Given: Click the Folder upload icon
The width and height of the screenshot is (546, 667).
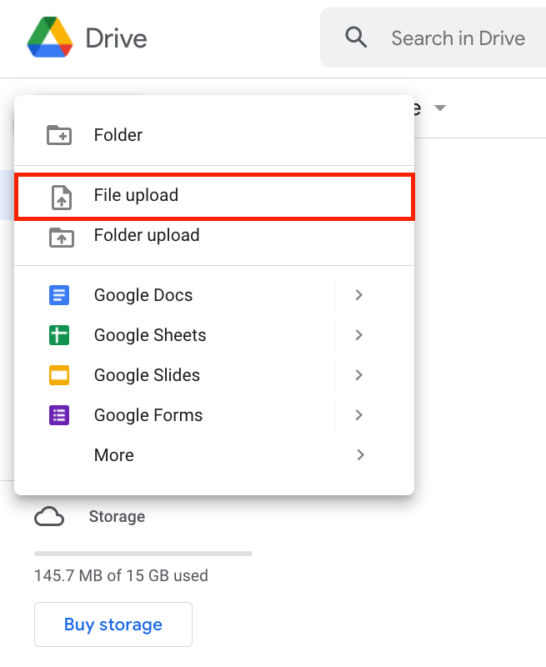Looking at the screenshot, I should 62,237.
